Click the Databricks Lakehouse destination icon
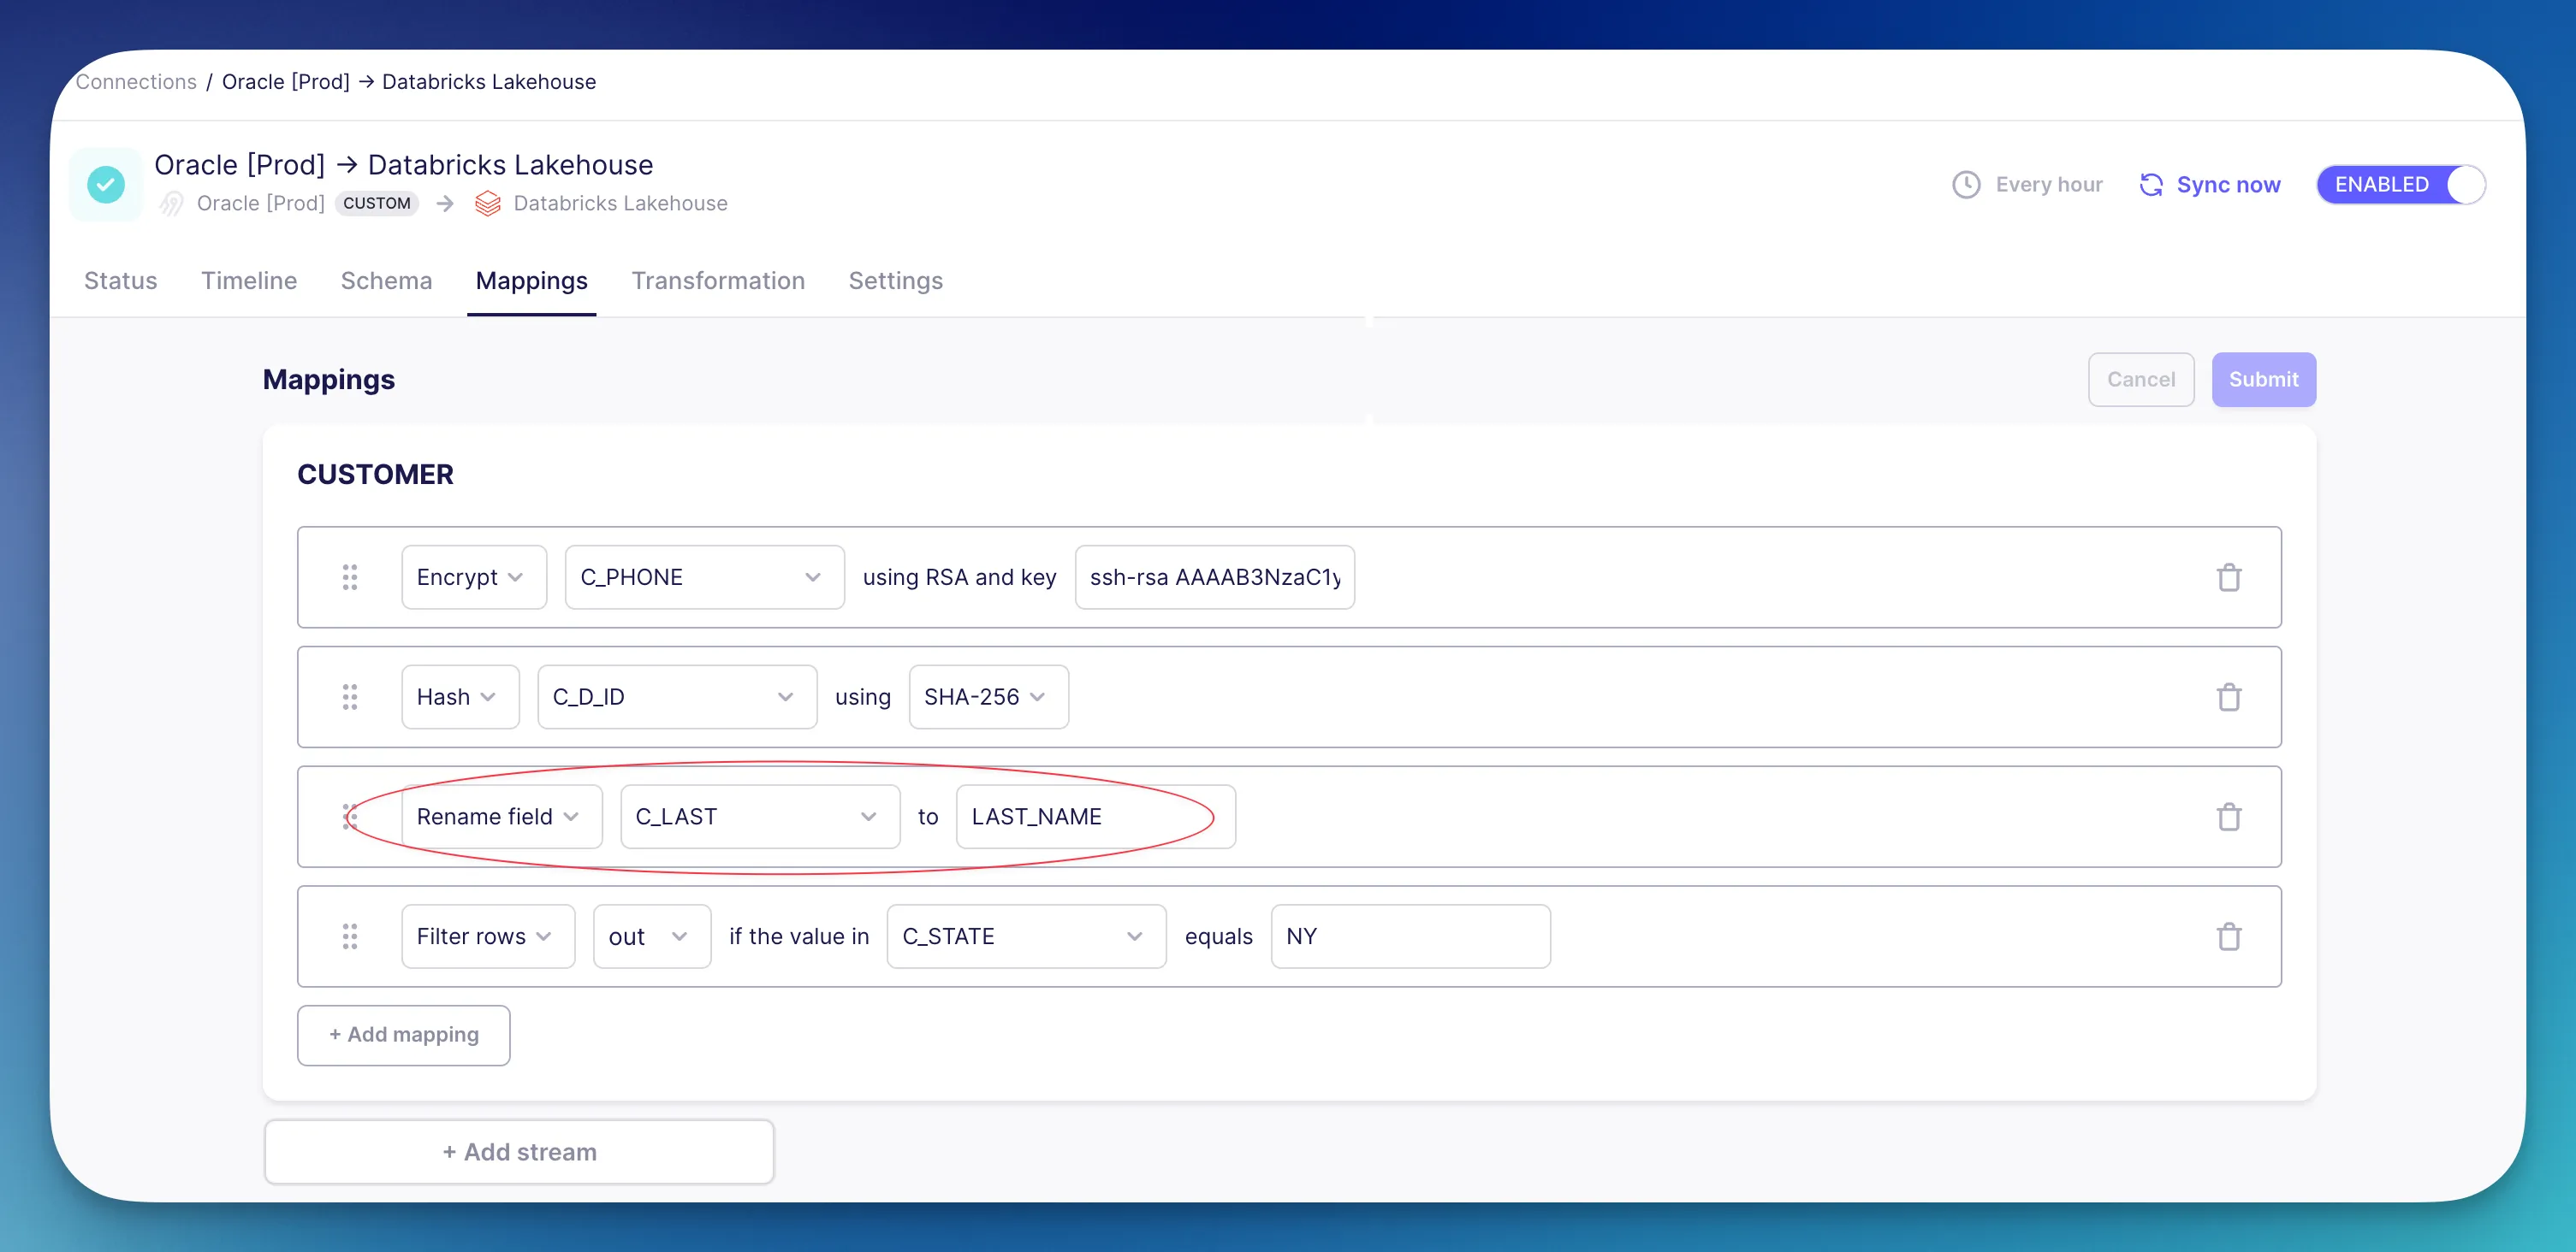Viewport: 2576px width, 1252px height. [x=487, y=204]
